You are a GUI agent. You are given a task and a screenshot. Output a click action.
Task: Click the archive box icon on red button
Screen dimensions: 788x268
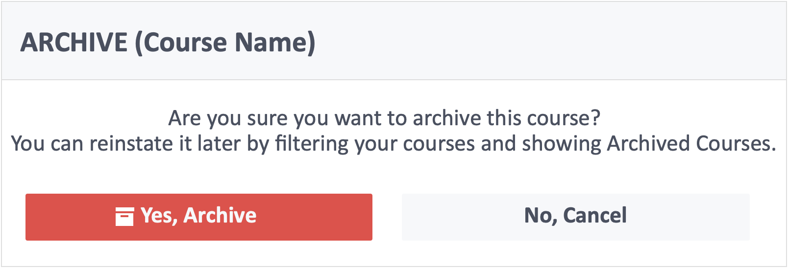coord(124,217)
